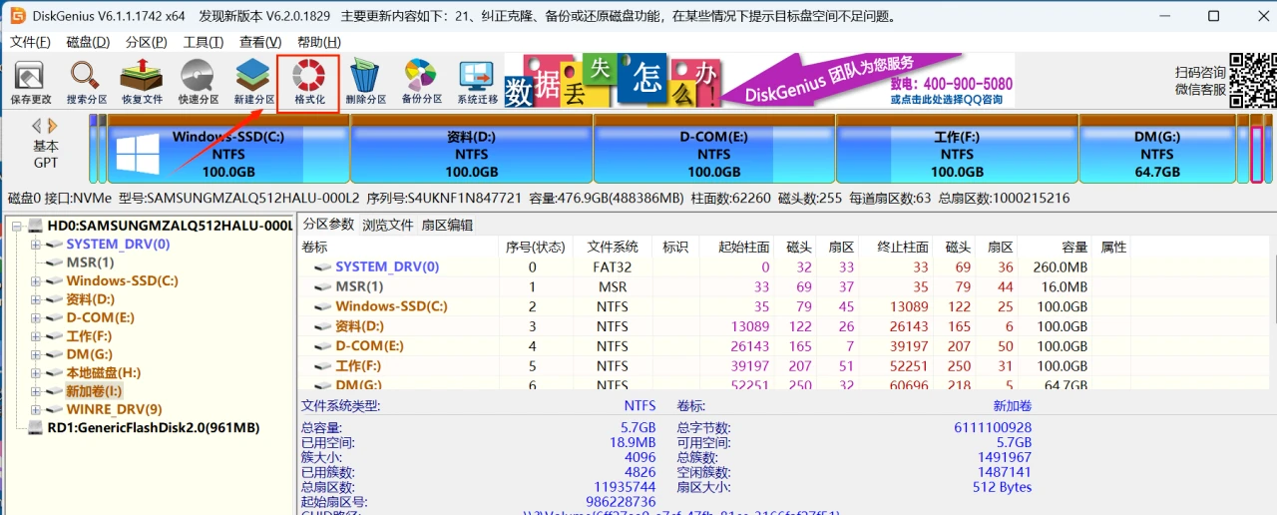Click the QR code for WeChat support
This screenshot has width=1277, height=515.
tap(1251, 80)
